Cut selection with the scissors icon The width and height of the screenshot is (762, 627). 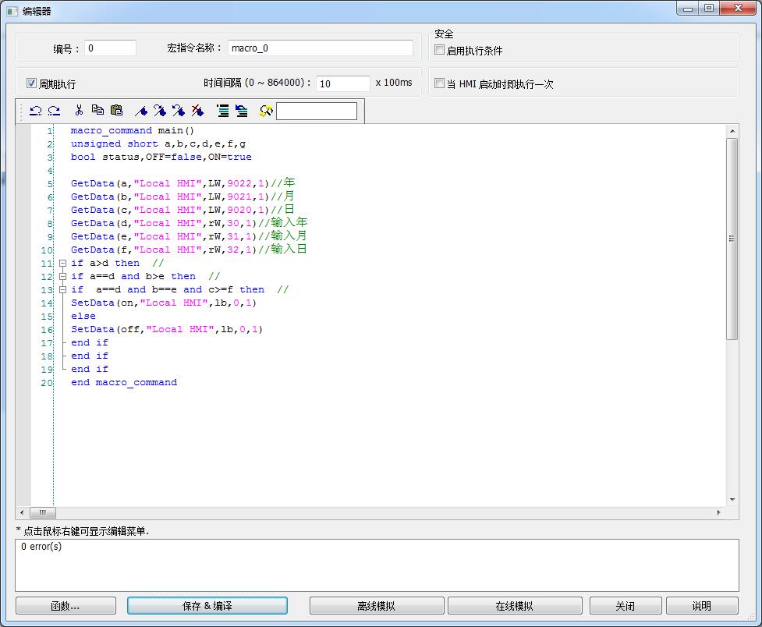point(79,111)
